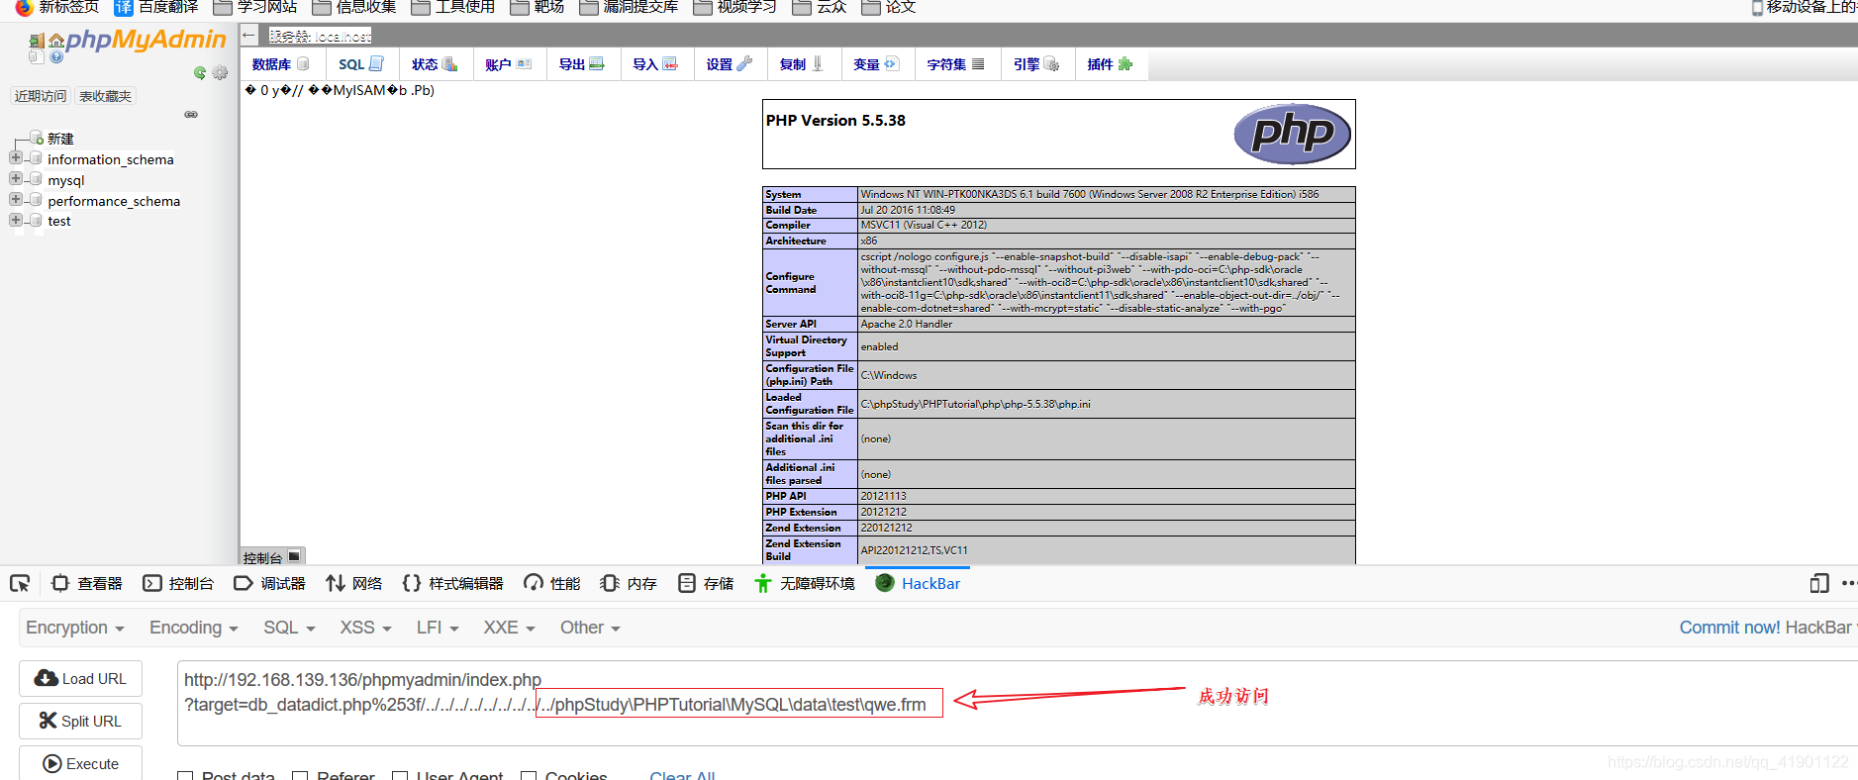1858x780 pixels.
Task: Expand the mysql database node
Action: 15,179
